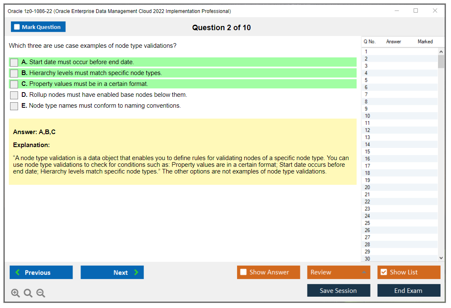
Task: Click the Answer column header
Action: 393,41
